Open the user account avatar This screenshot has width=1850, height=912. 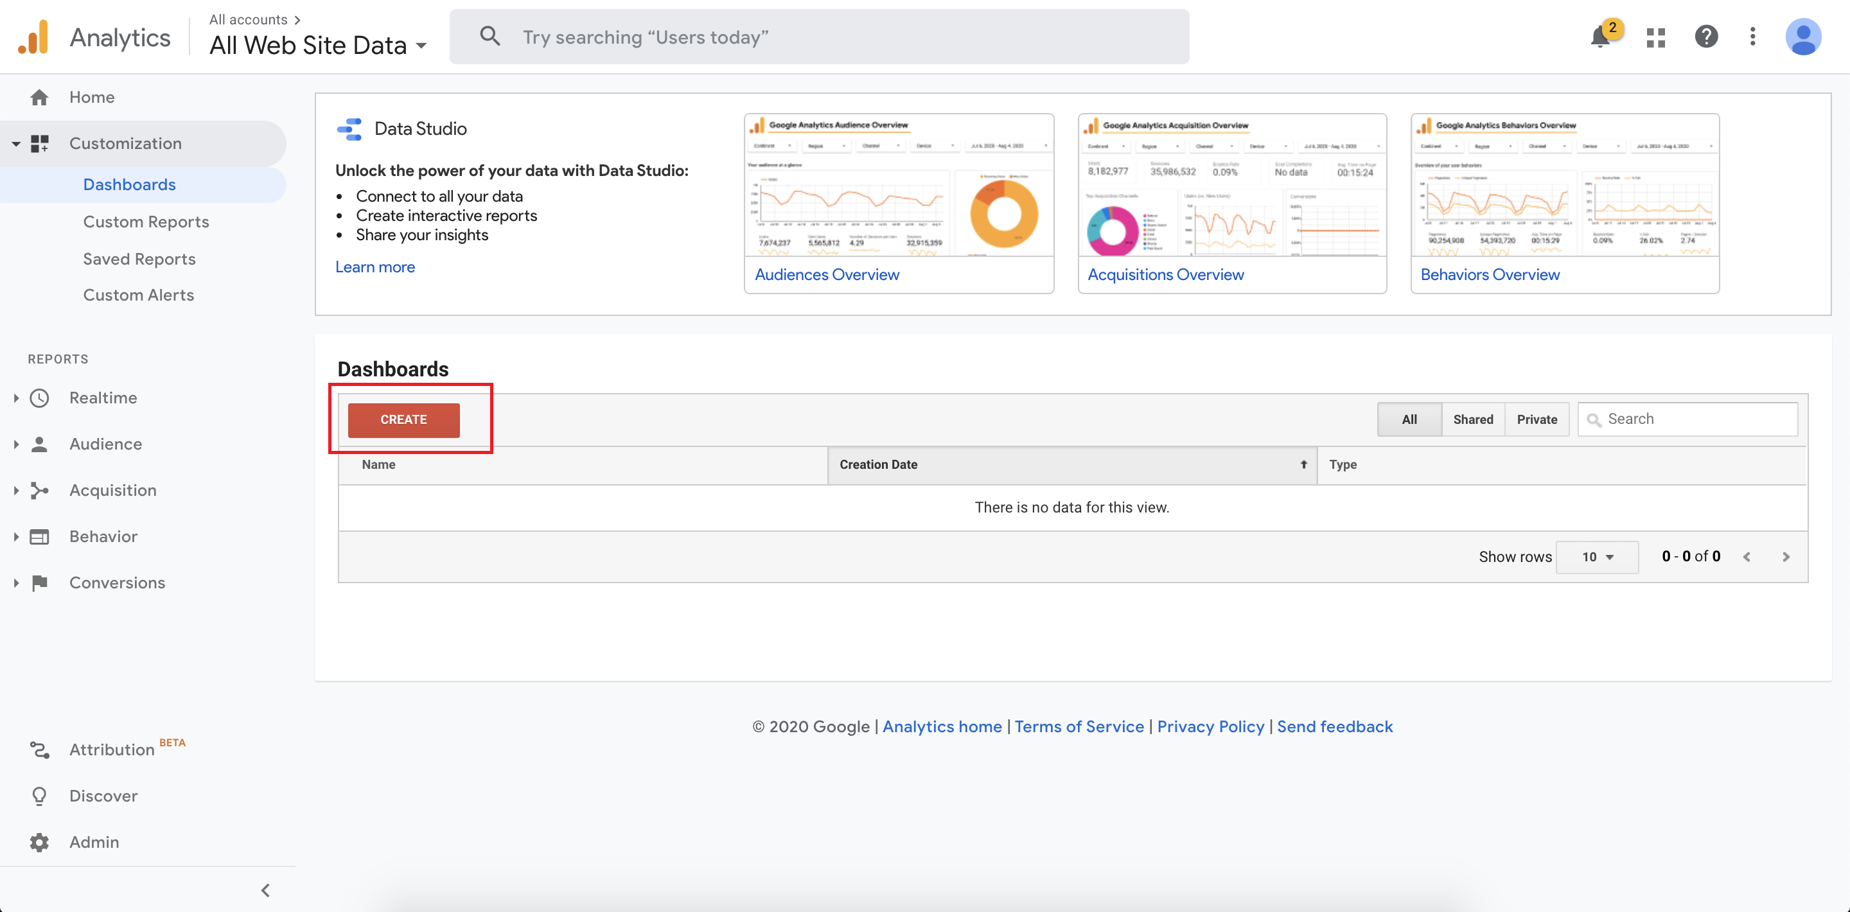pos(1803,37)
